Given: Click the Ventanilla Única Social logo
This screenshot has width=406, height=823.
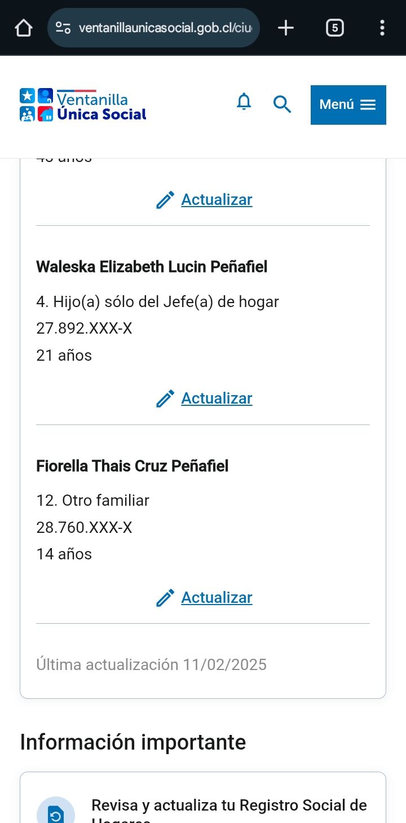Looking at the screenshot, I should (83, 105).
